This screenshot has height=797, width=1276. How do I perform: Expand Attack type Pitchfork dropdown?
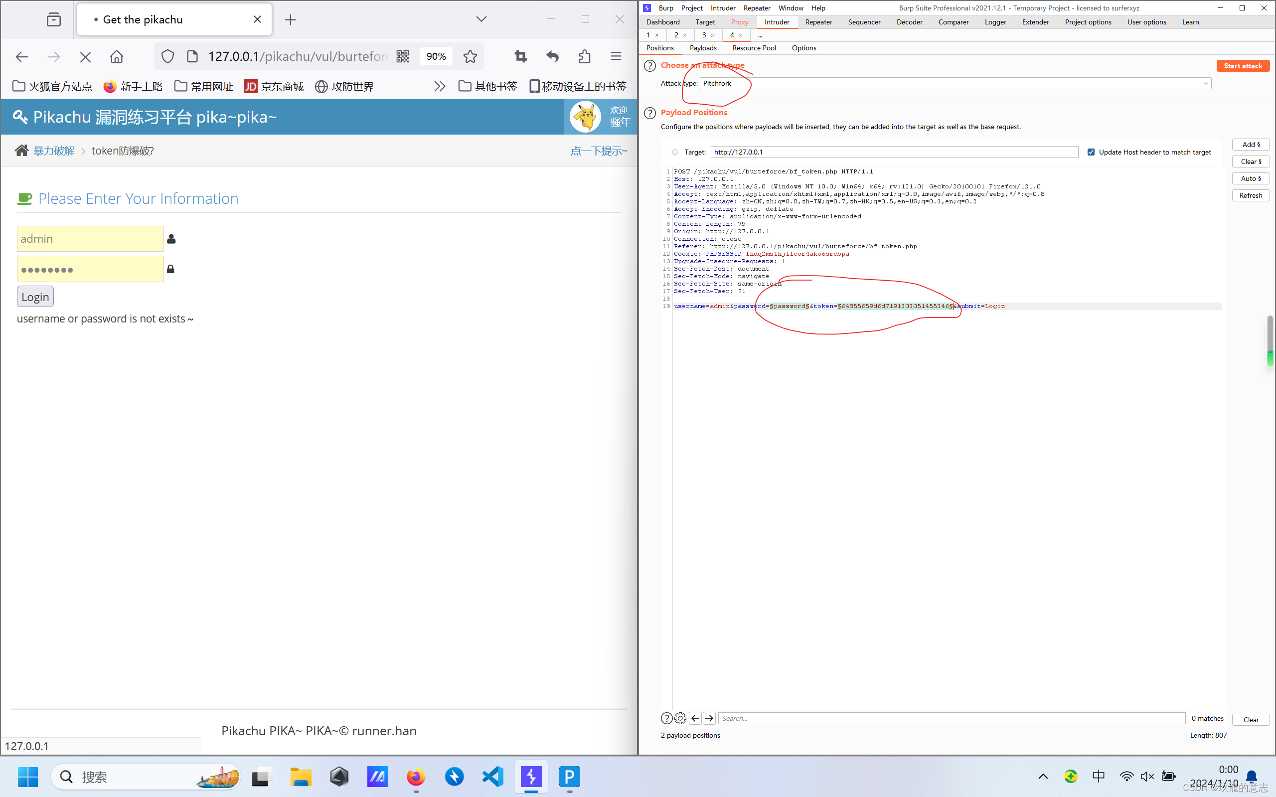(955, 83)
